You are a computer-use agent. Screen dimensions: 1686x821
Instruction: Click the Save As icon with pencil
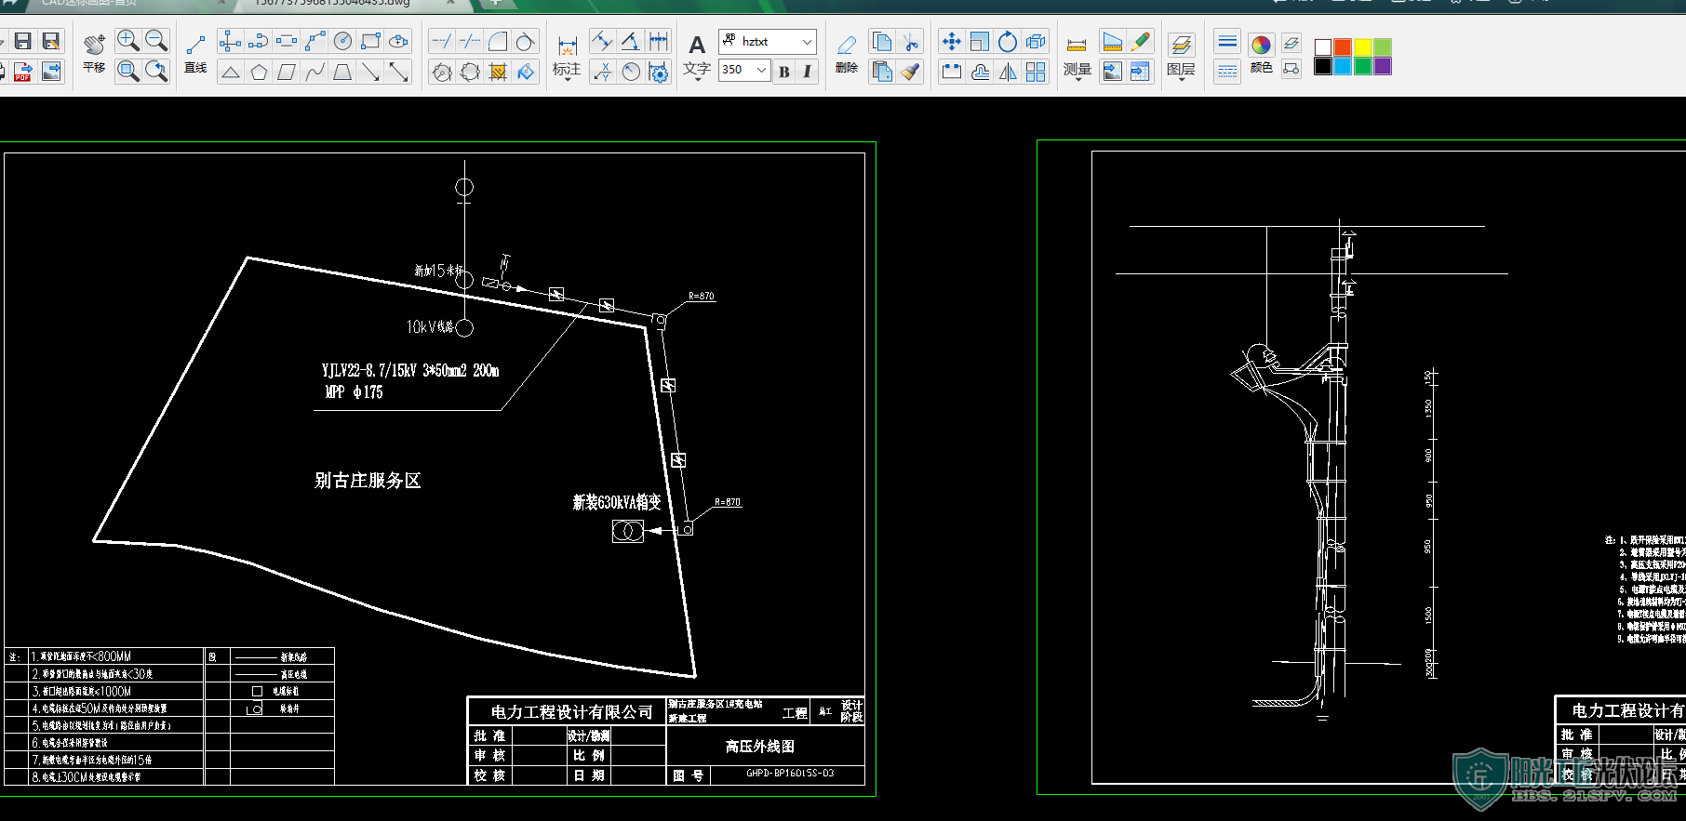pyautogui.click(x=51, y=41)
